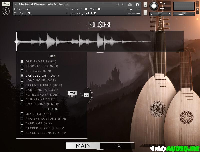Viewport: 200px width, 152px height.
Task: Enable the Storyteller (Min) phrase checkbox
Action: (22, 66)
